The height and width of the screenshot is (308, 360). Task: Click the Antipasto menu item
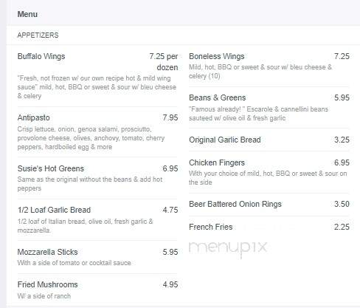pos(33,117)
